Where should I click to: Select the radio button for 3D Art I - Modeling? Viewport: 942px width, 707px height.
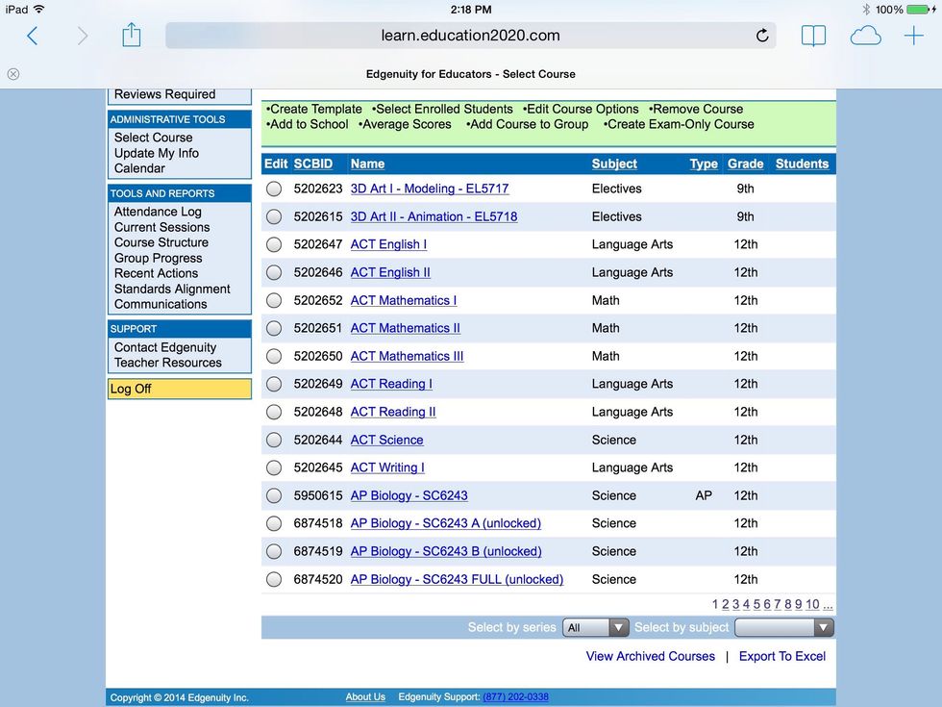(274, 189)
